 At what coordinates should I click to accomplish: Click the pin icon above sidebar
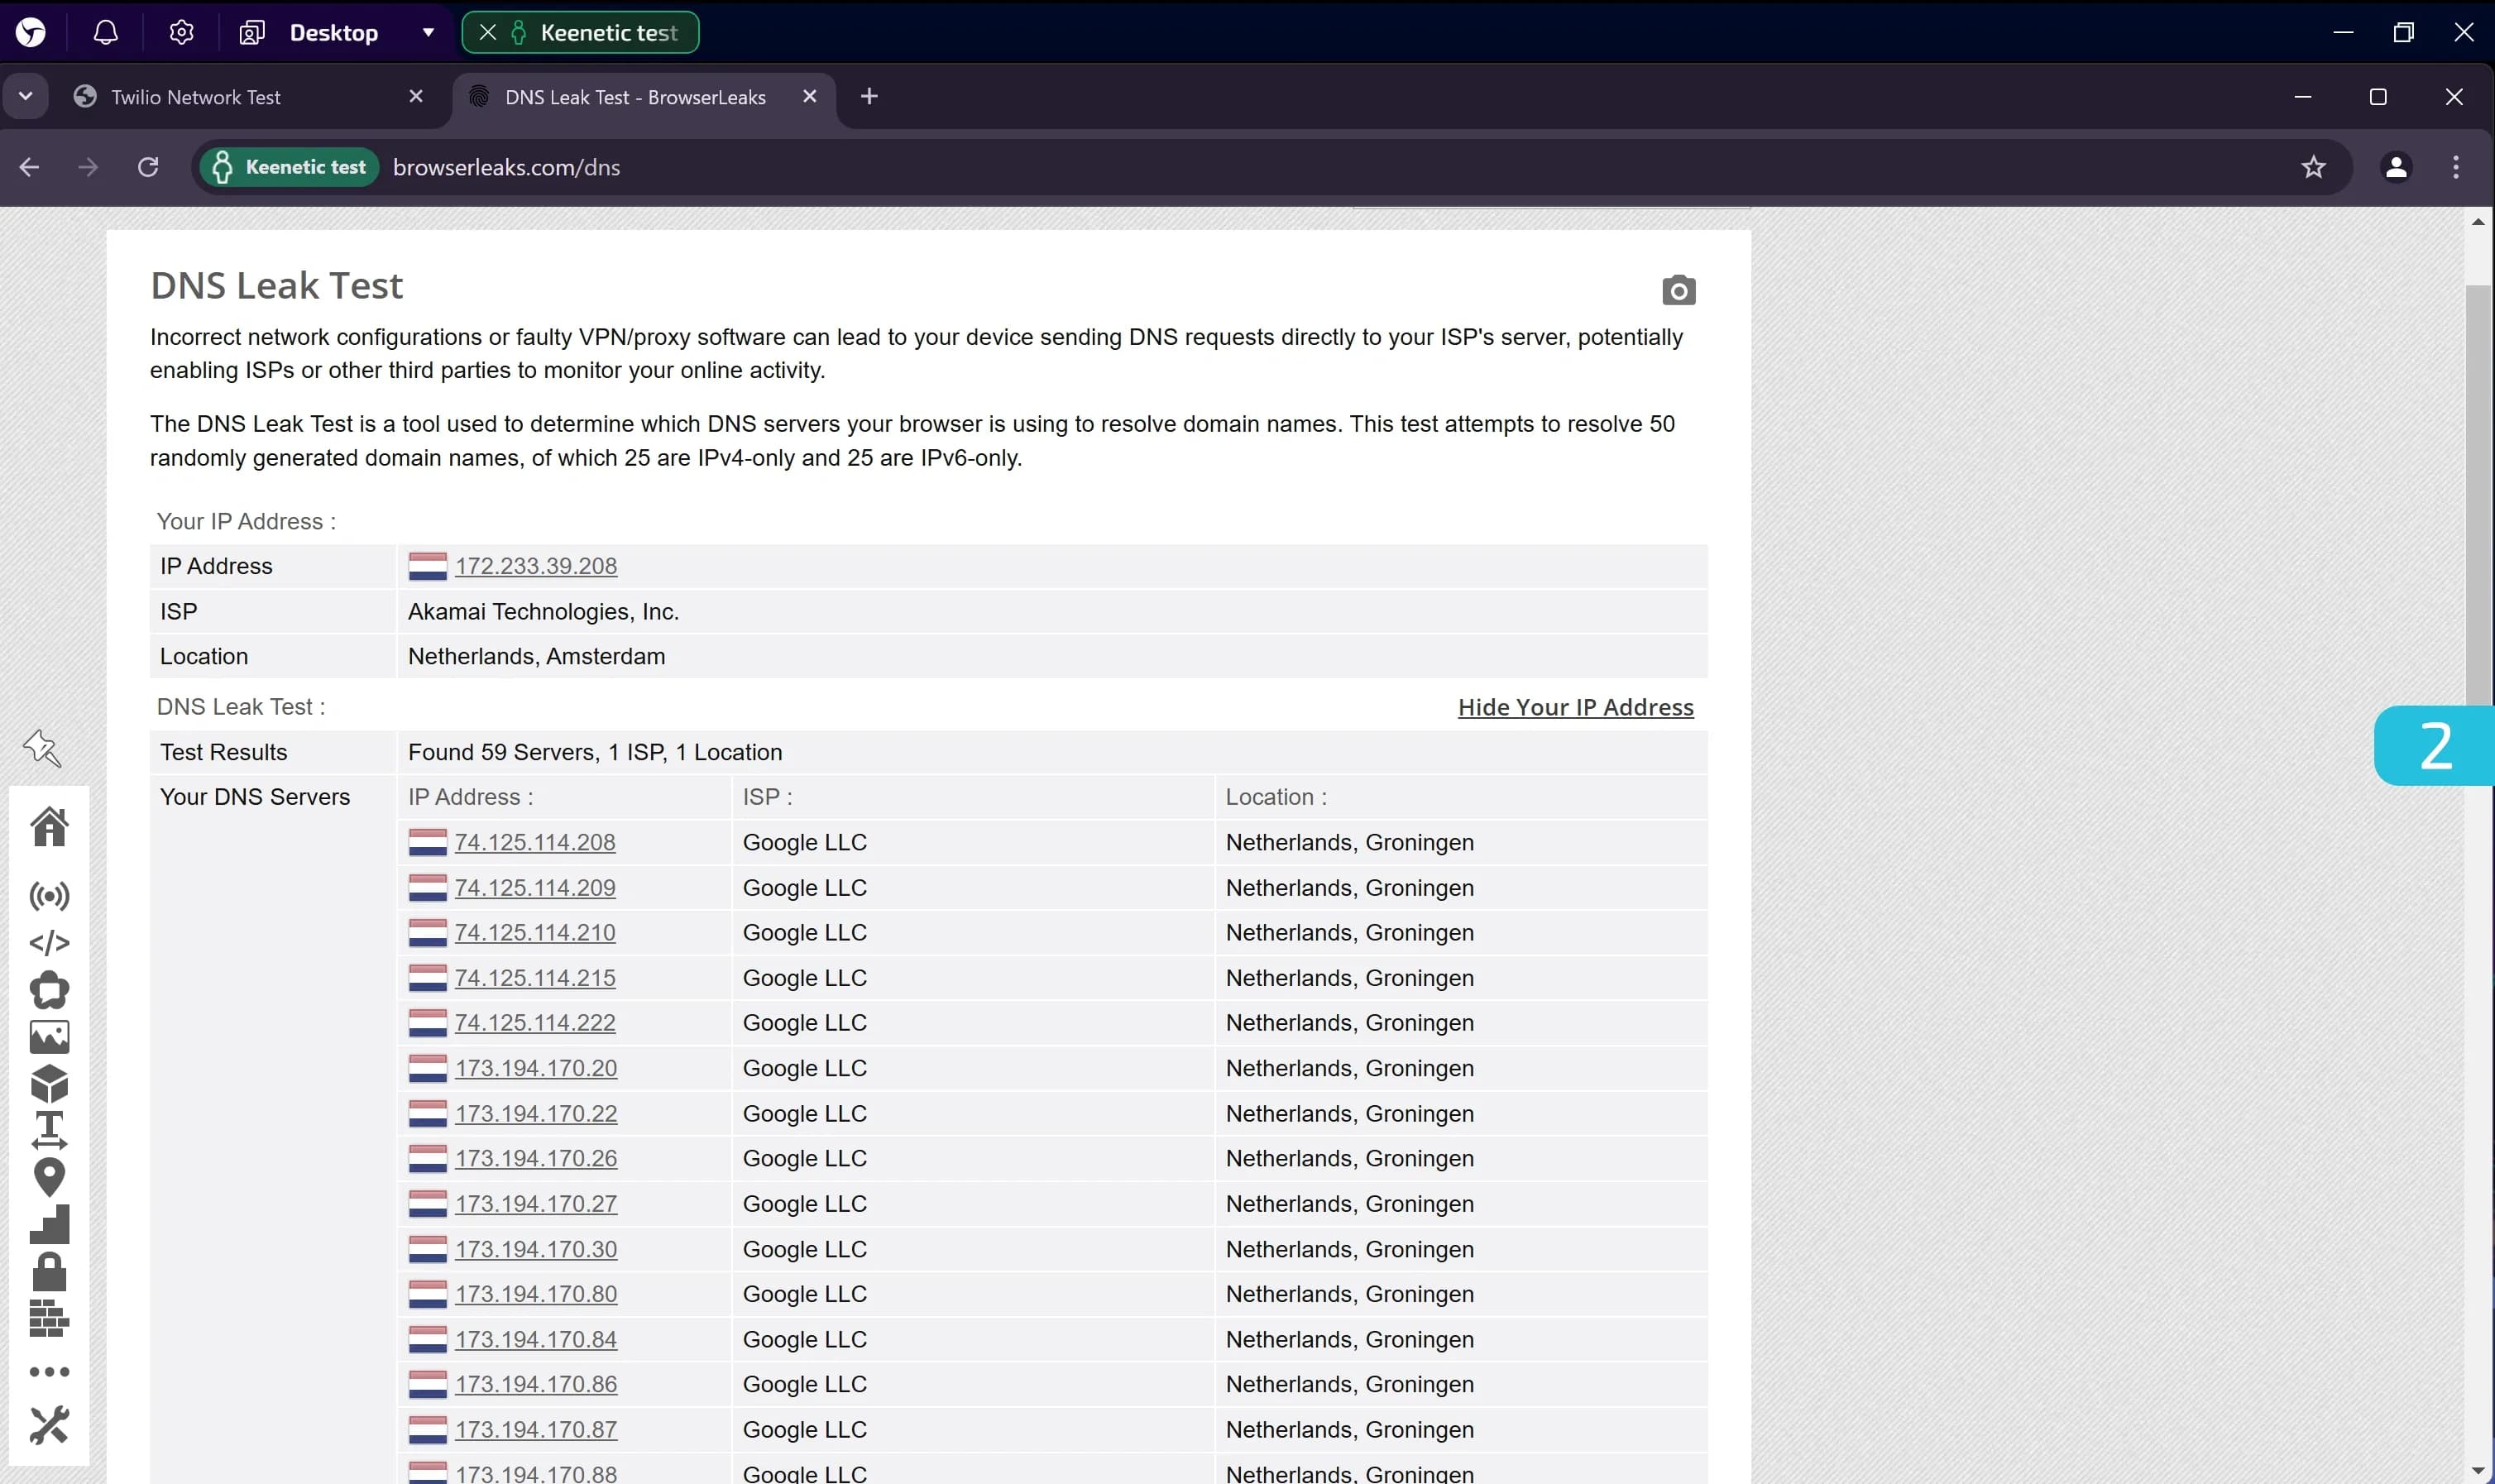(42, 748)
